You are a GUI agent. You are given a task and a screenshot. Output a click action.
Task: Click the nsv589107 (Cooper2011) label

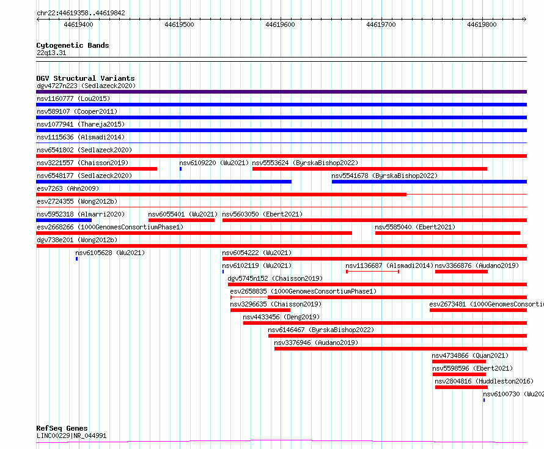tap(77, 111)
